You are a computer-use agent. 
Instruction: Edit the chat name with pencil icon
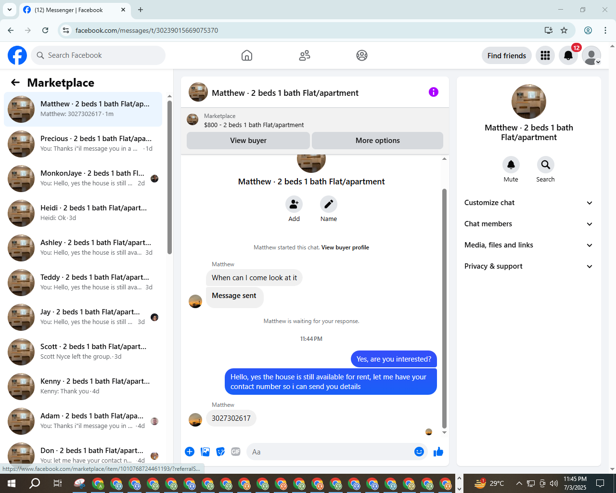[x=329, y=204]
